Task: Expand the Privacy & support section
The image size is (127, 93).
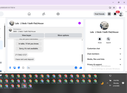Action: click(104, 64)
